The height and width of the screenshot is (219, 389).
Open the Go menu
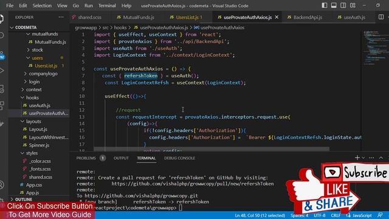pos(75,5)
